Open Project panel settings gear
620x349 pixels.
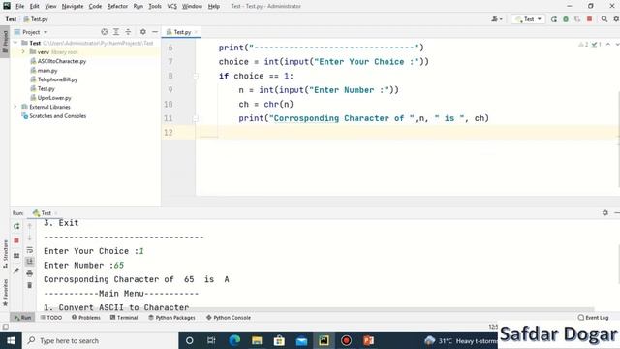(x=142, y=32)
